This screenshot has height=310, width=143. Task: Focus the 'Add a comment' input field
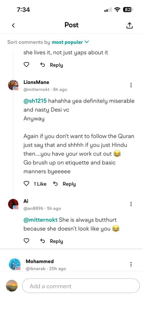pyautogui.click(x=81, y=286)
